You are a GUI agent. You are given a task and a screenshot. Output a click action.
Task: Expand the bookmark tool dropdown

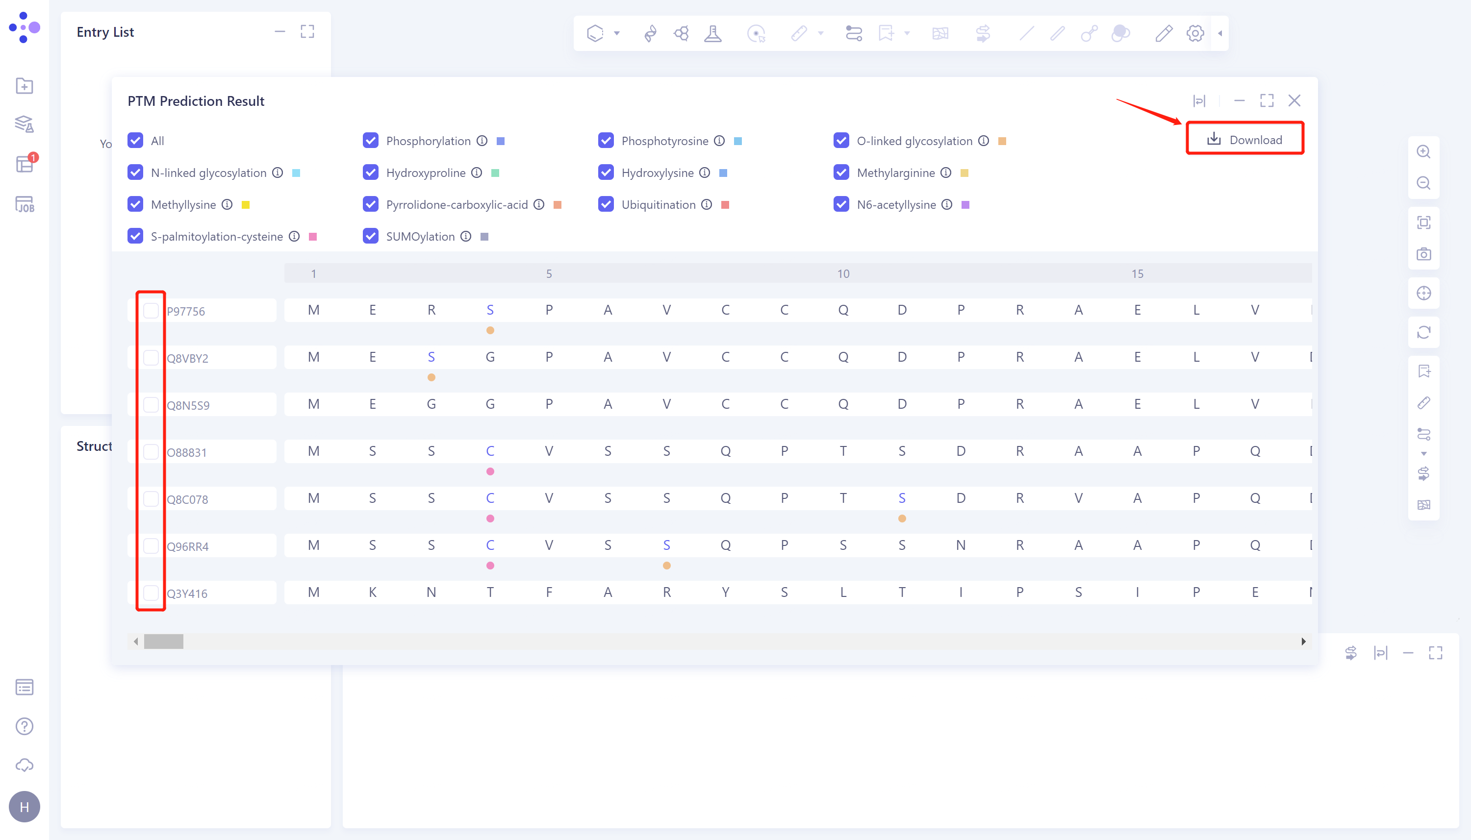point(906,33)
